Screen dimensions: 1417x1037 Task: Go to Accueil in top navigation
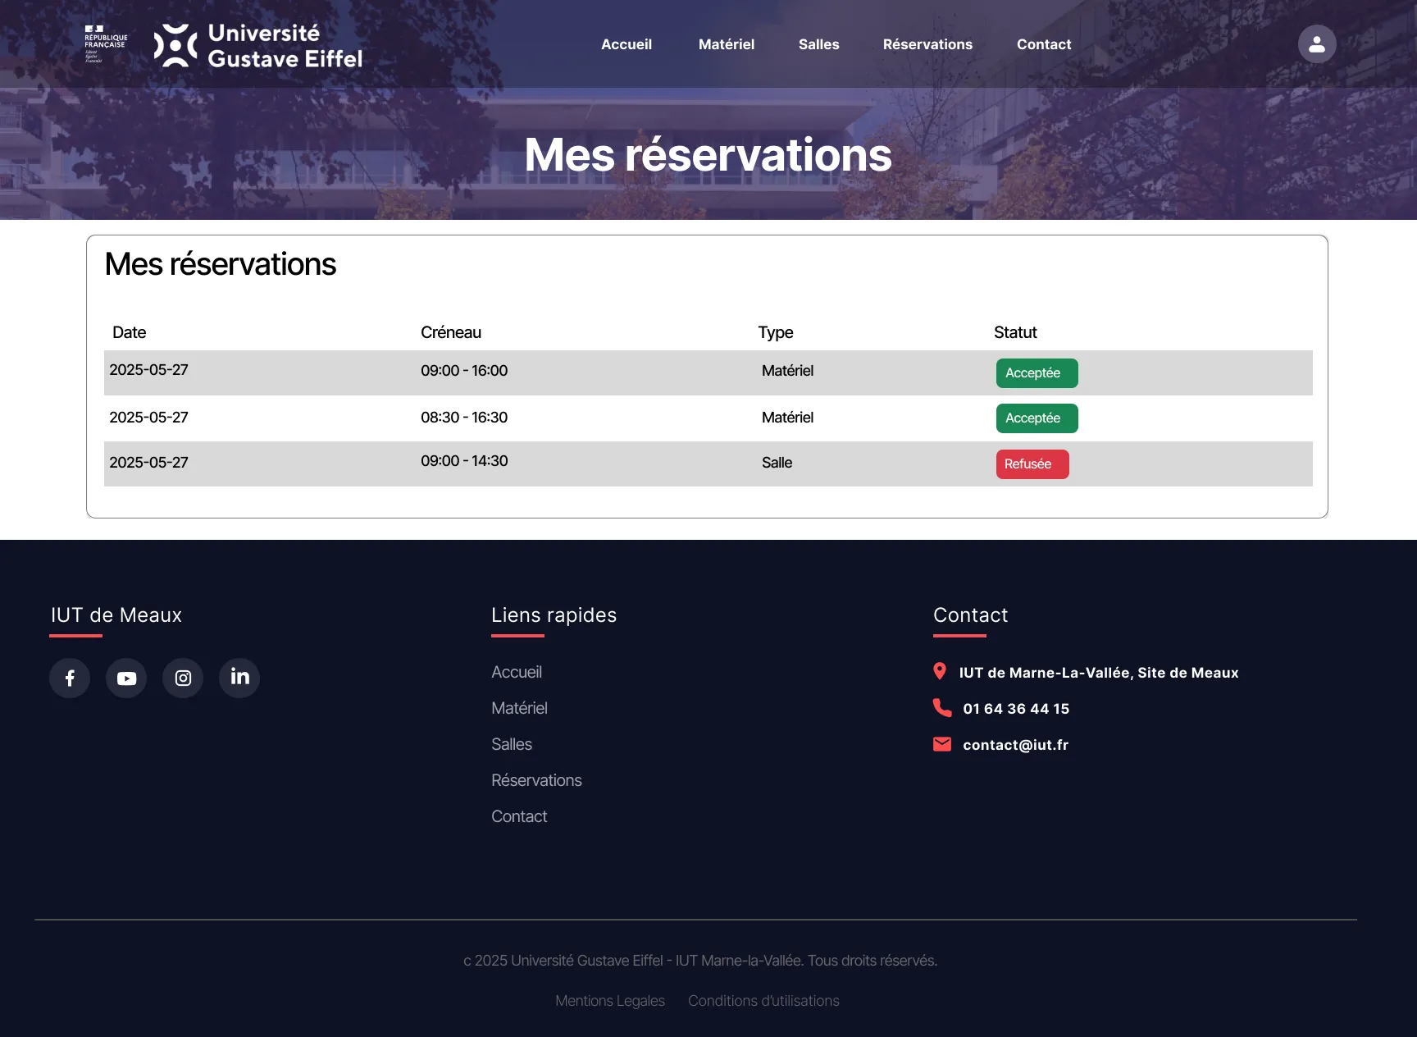(x=626, y=44)
